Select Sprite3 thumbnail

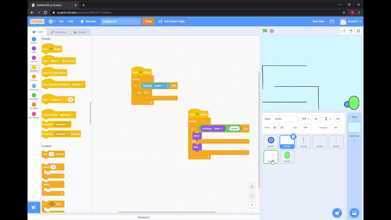tap(303, 142)
